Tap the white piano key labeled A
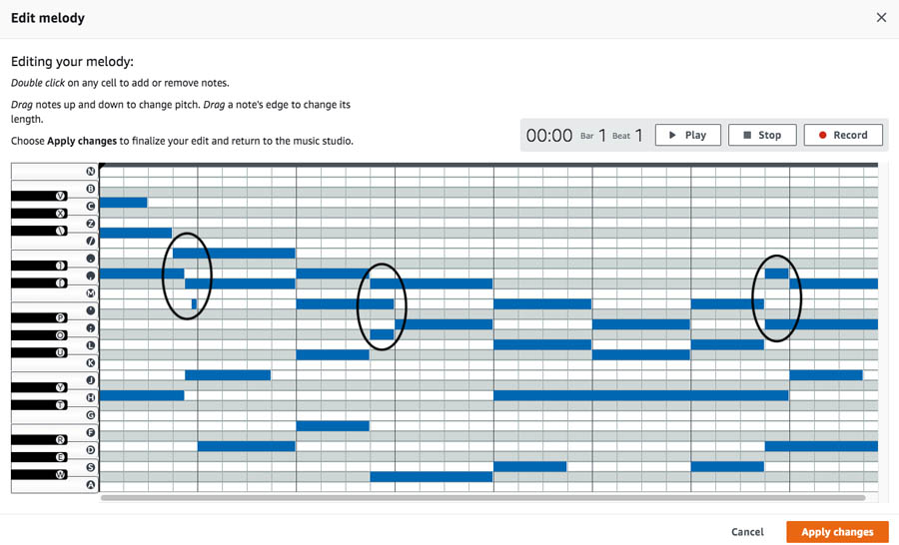899x545 pixels. [55, 485]
